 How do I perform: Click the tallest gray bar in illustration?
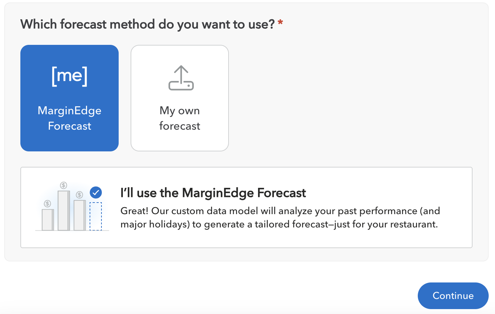click(64, 210)
